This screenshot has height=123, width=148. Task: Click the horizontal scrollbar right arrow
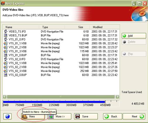117,97
